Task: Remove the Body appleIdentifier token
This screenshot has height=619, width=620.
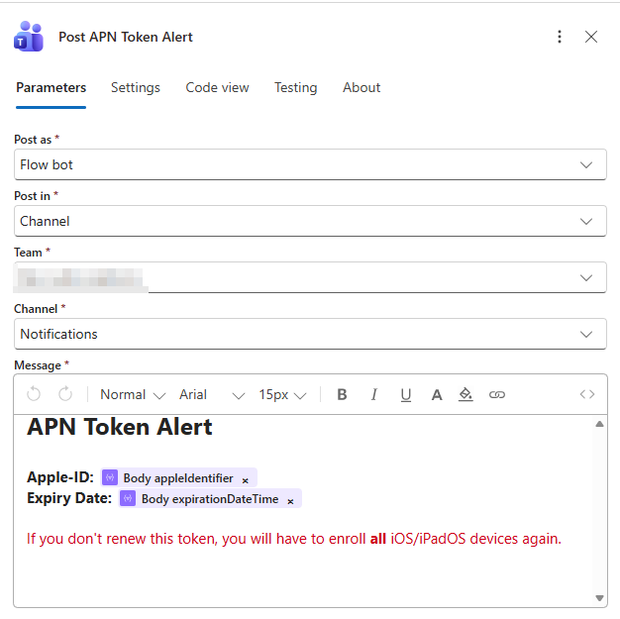Action: coord(246,479)
